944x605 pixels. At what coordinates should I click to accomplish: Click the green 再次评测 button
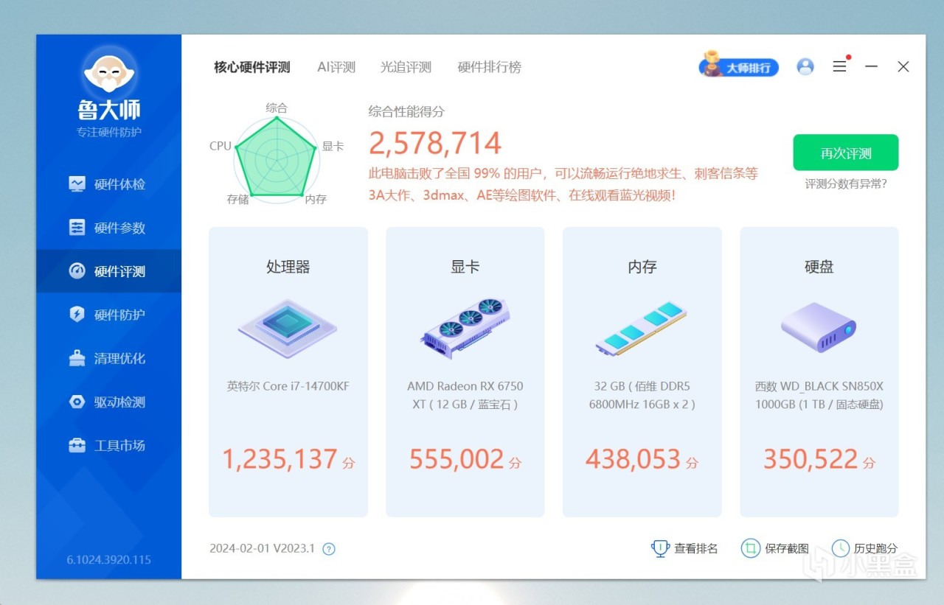(x=846, y=153)
